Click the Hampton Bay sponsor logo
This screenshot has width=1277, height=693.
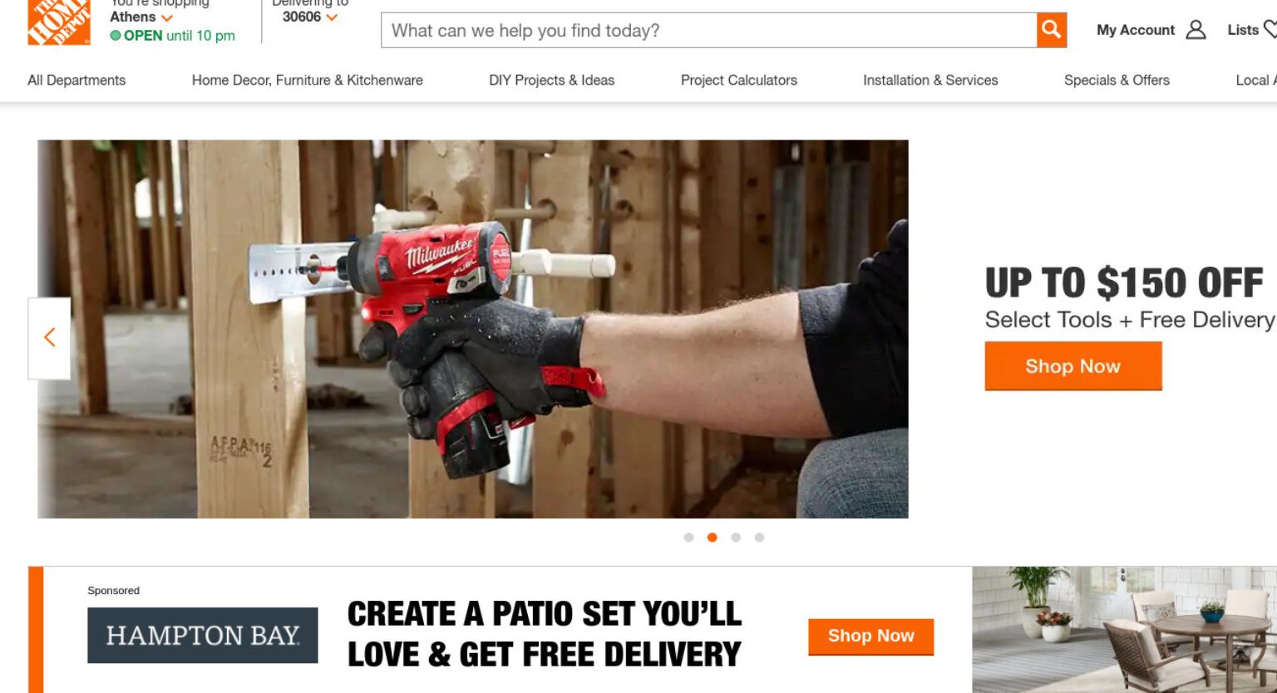click(203, 635)
